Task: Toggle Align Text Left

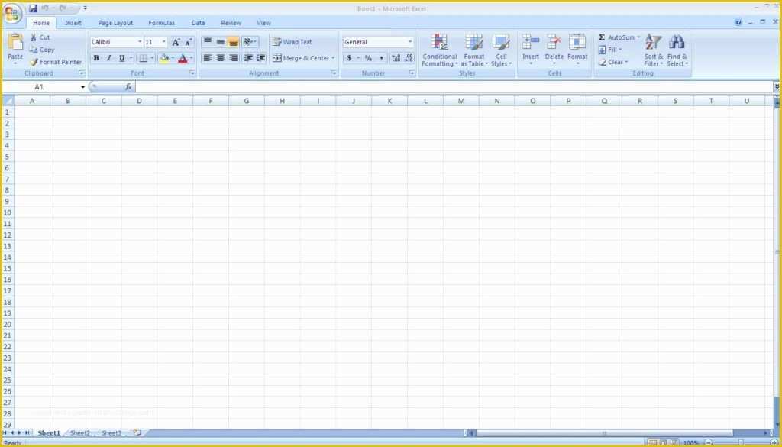Action: 208,58
